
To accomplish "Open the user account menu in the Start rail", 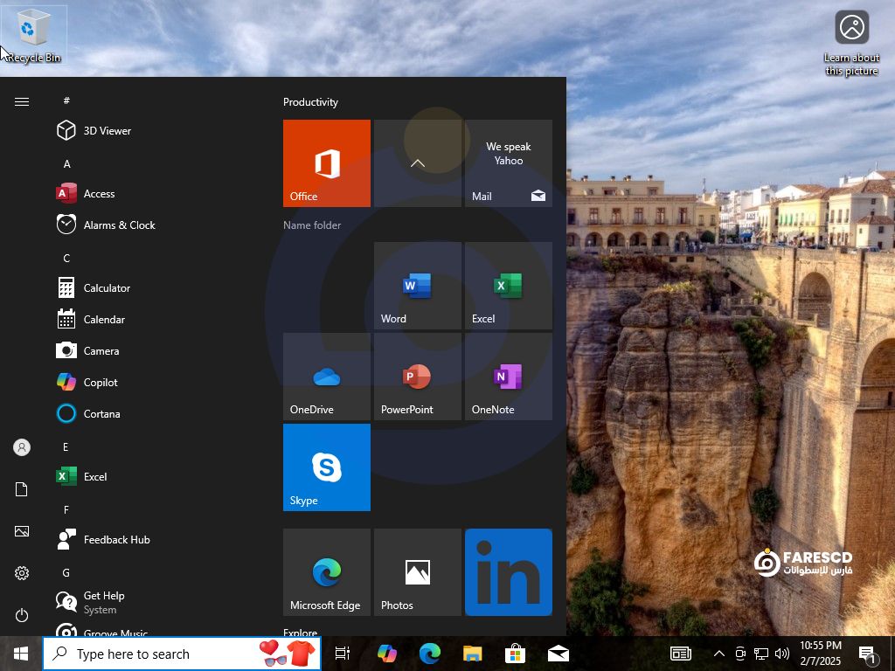I will 22,447.
